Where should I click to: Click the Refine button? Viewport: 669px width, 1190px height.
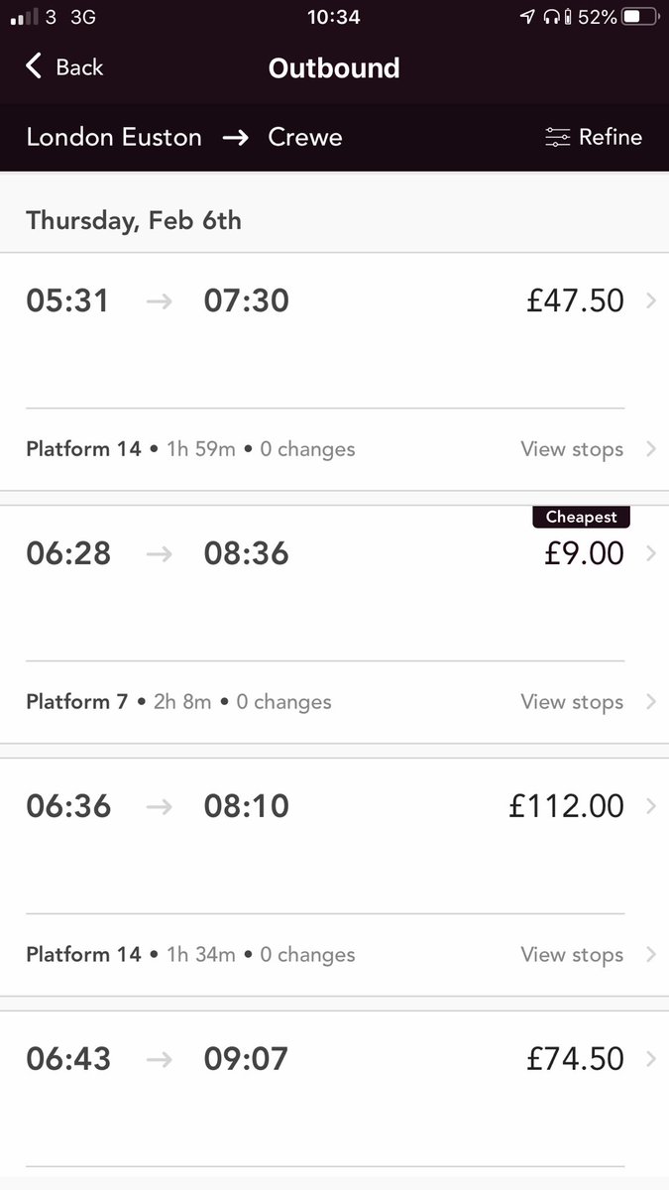coord(594,138)
